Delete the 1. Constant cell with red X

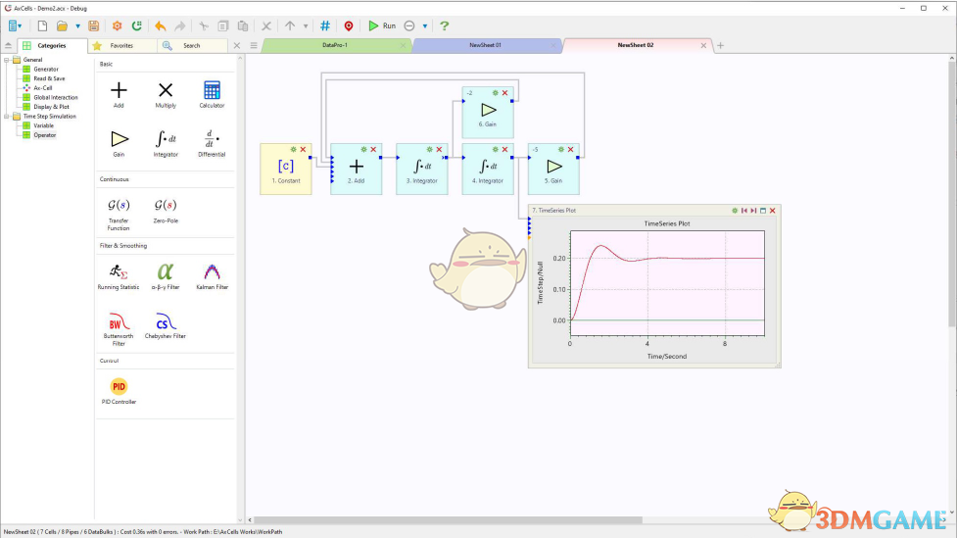coord(303,149)
